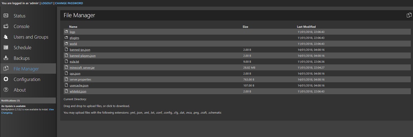Click the folder icon beside logs
Image resolution: width=413 pixels, height=137 pixels.
click(66, 32)
